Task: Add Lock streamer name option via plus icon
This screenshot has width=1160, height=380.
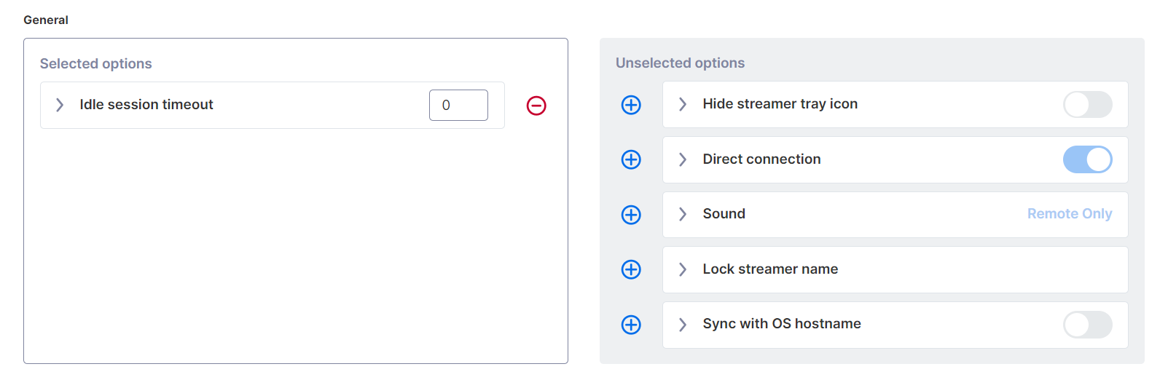Action: coord(631,269)
